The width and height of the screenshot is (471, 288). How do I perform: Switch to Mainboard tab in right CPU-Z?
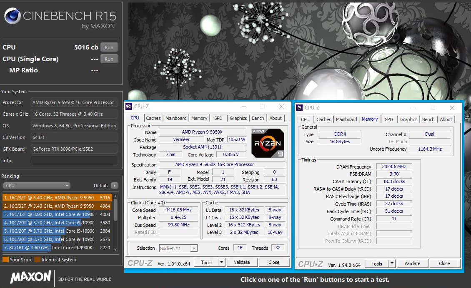point(346,119)
